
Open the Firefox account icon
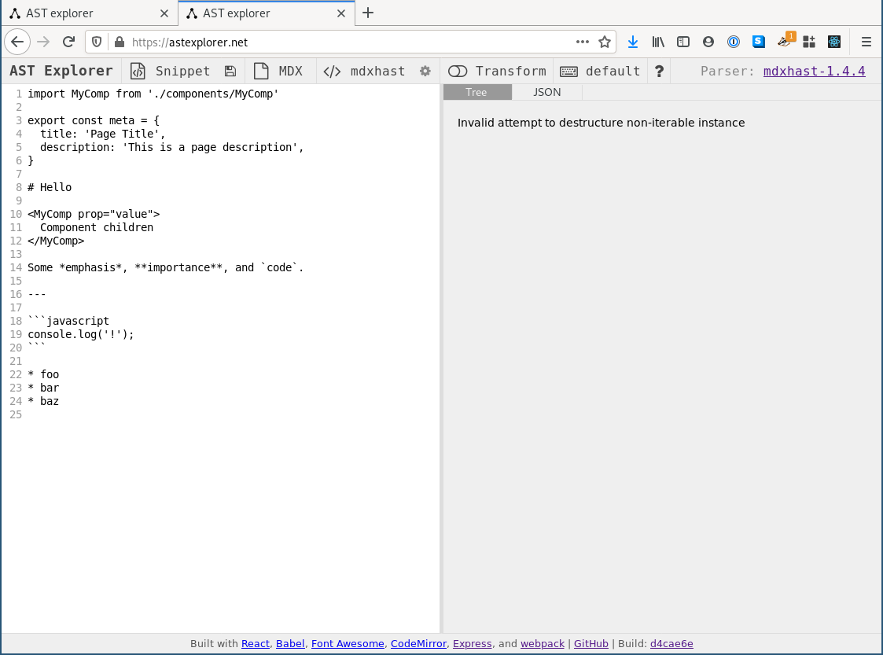click(708, 42)
